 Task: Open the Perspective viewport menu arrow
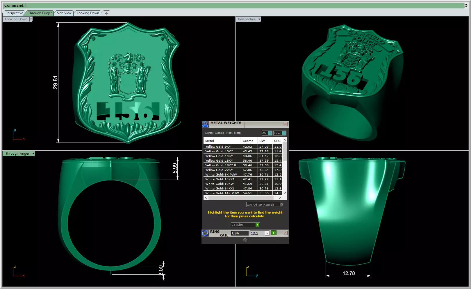(259, 19)
